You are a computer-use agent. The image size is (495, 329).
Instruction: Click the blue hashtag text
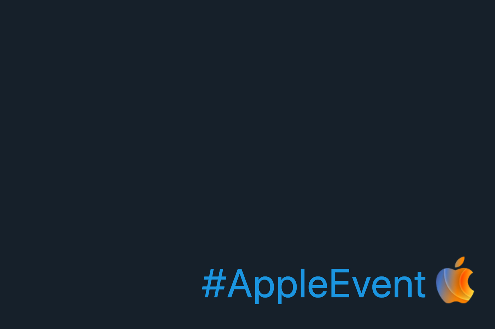[x=314, y=284]
